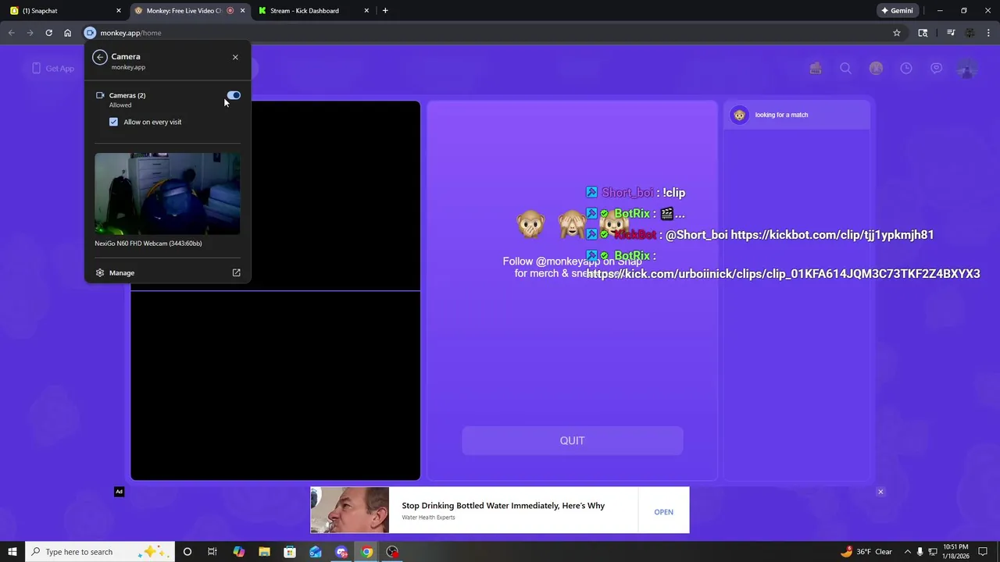Click the ad image thumbnail

point(349,510)
